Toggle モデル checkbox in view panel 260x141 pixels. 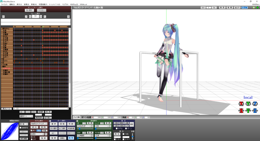pyautogui.click(x=117, y=129)
